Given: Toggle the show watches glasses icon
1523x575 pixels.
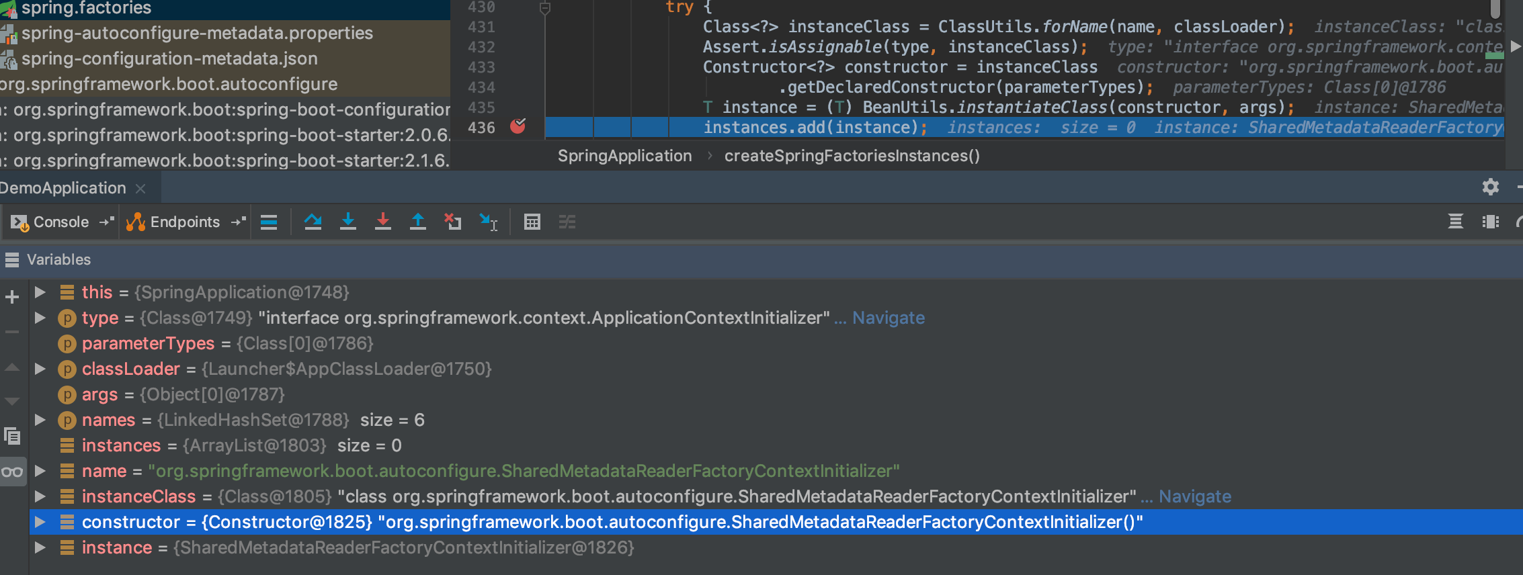Looking at the screenshot, I should (x=12, y=472).
